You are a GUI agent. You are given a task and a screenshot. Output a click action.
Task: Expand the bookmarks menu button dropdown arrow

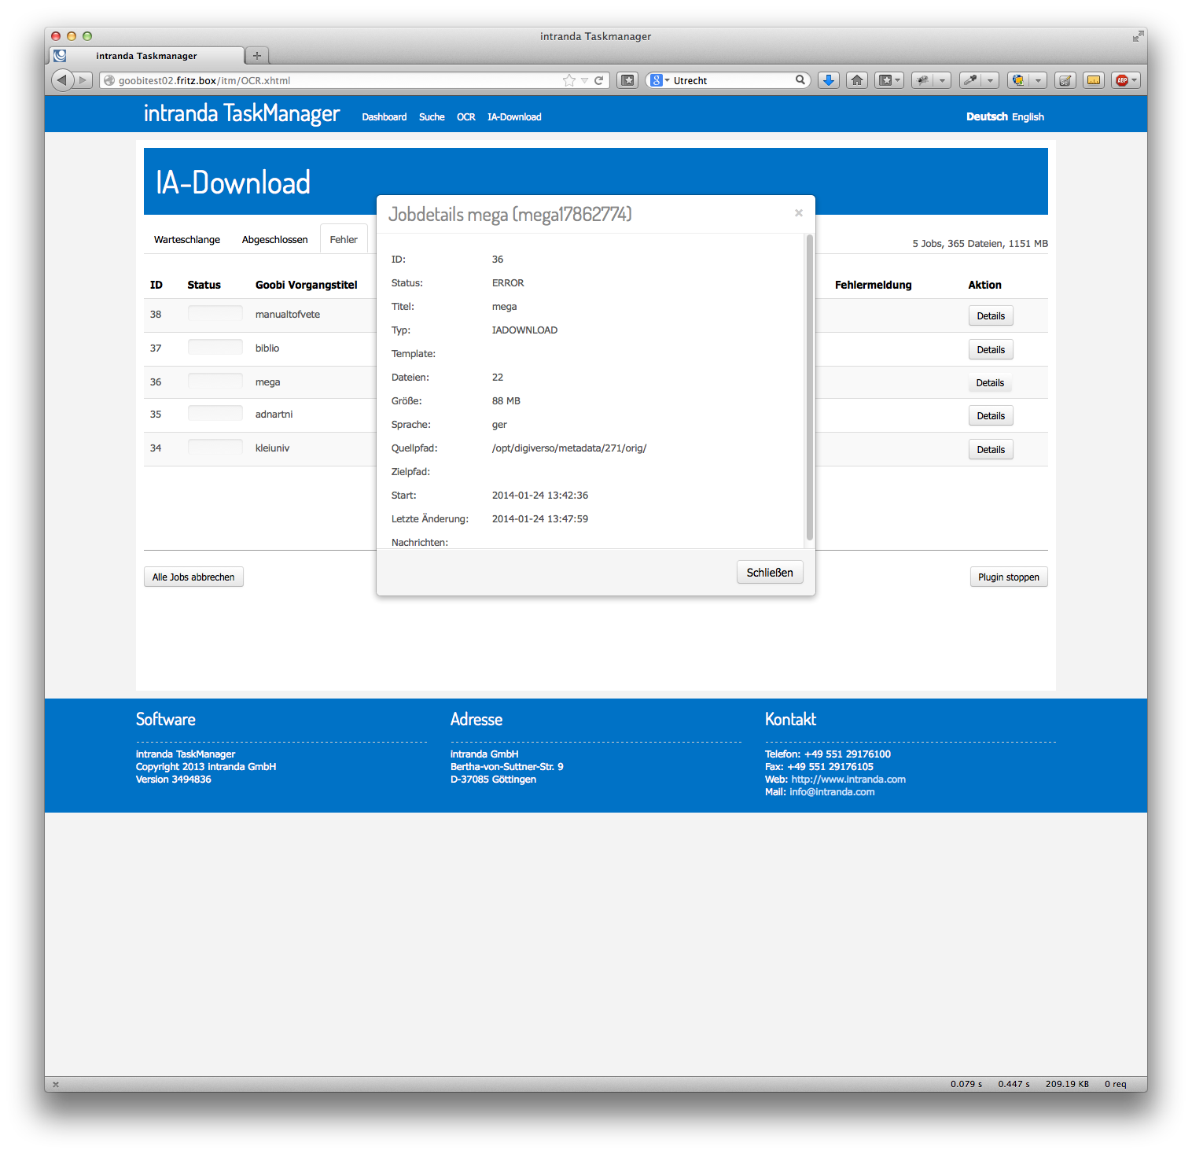coord(897,80)
